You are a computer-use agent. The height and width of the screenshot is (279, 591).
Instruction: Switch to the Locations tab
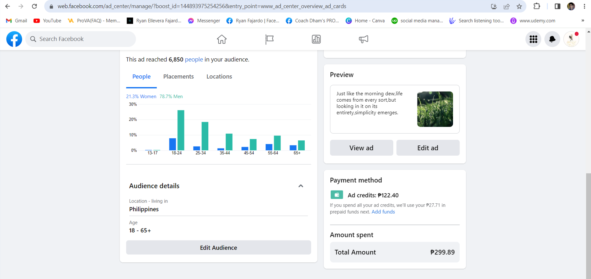tap(219, 76)
